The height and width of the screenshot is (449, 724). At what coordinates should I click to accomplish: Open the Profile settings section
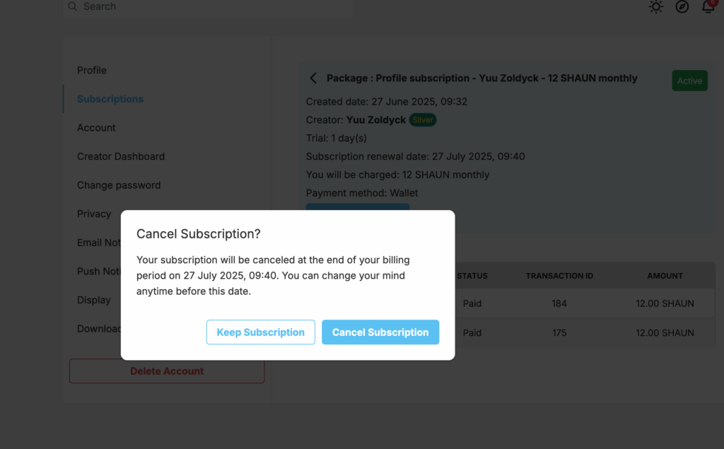[x=92, y=70]
